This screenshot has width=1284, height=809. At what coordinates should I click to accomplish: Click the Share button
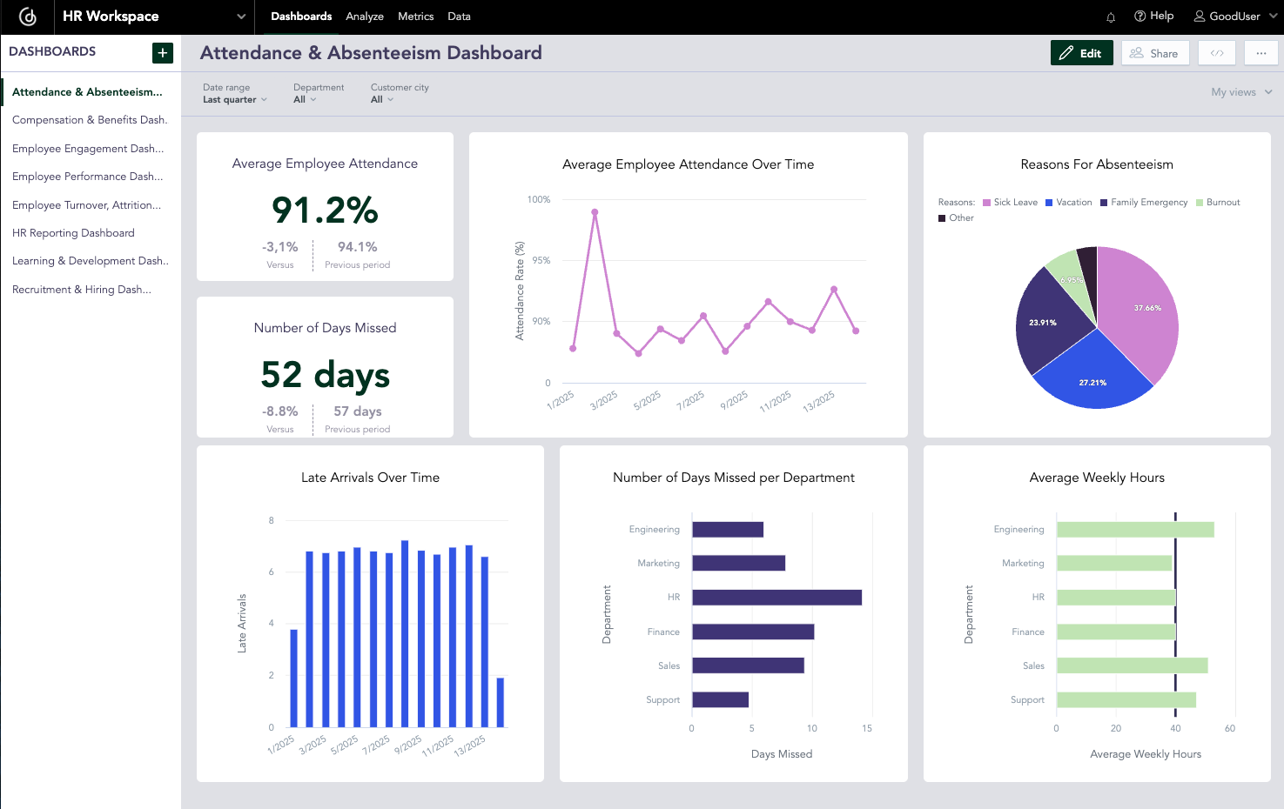tap(1155, 52)
